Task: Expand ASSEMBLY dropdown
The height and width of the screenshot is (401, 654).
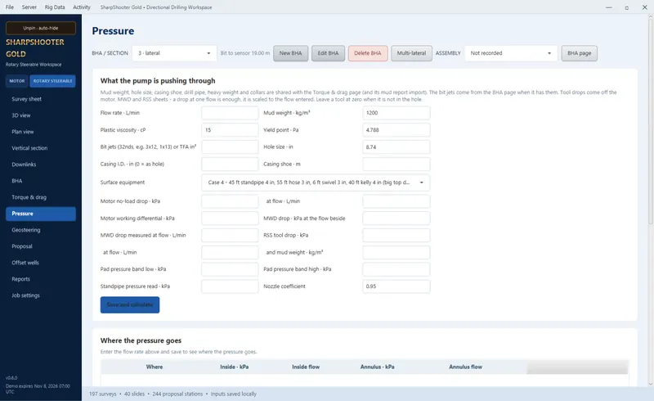Action: (x=511, y=53)
